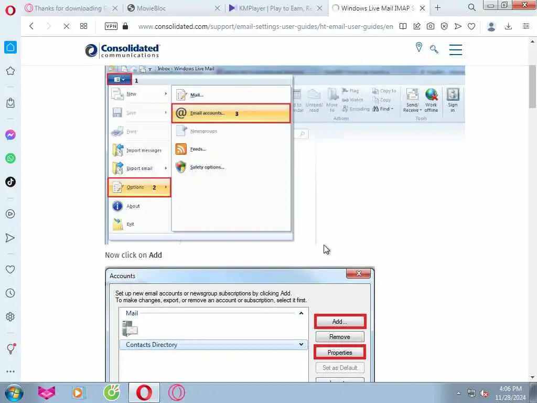Open the Opera GX taskbar icon
Screen dimensions: 537x403
(176, 393)
